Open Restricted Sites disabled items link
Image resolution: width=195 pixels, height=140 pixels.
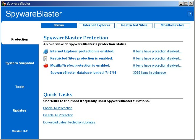(x=157, y=59)
